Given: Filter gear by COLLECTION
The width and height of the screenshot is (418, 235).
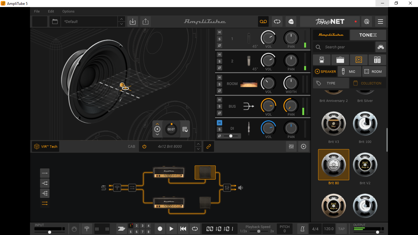Looking at the screenshot, I should [368, 83].
